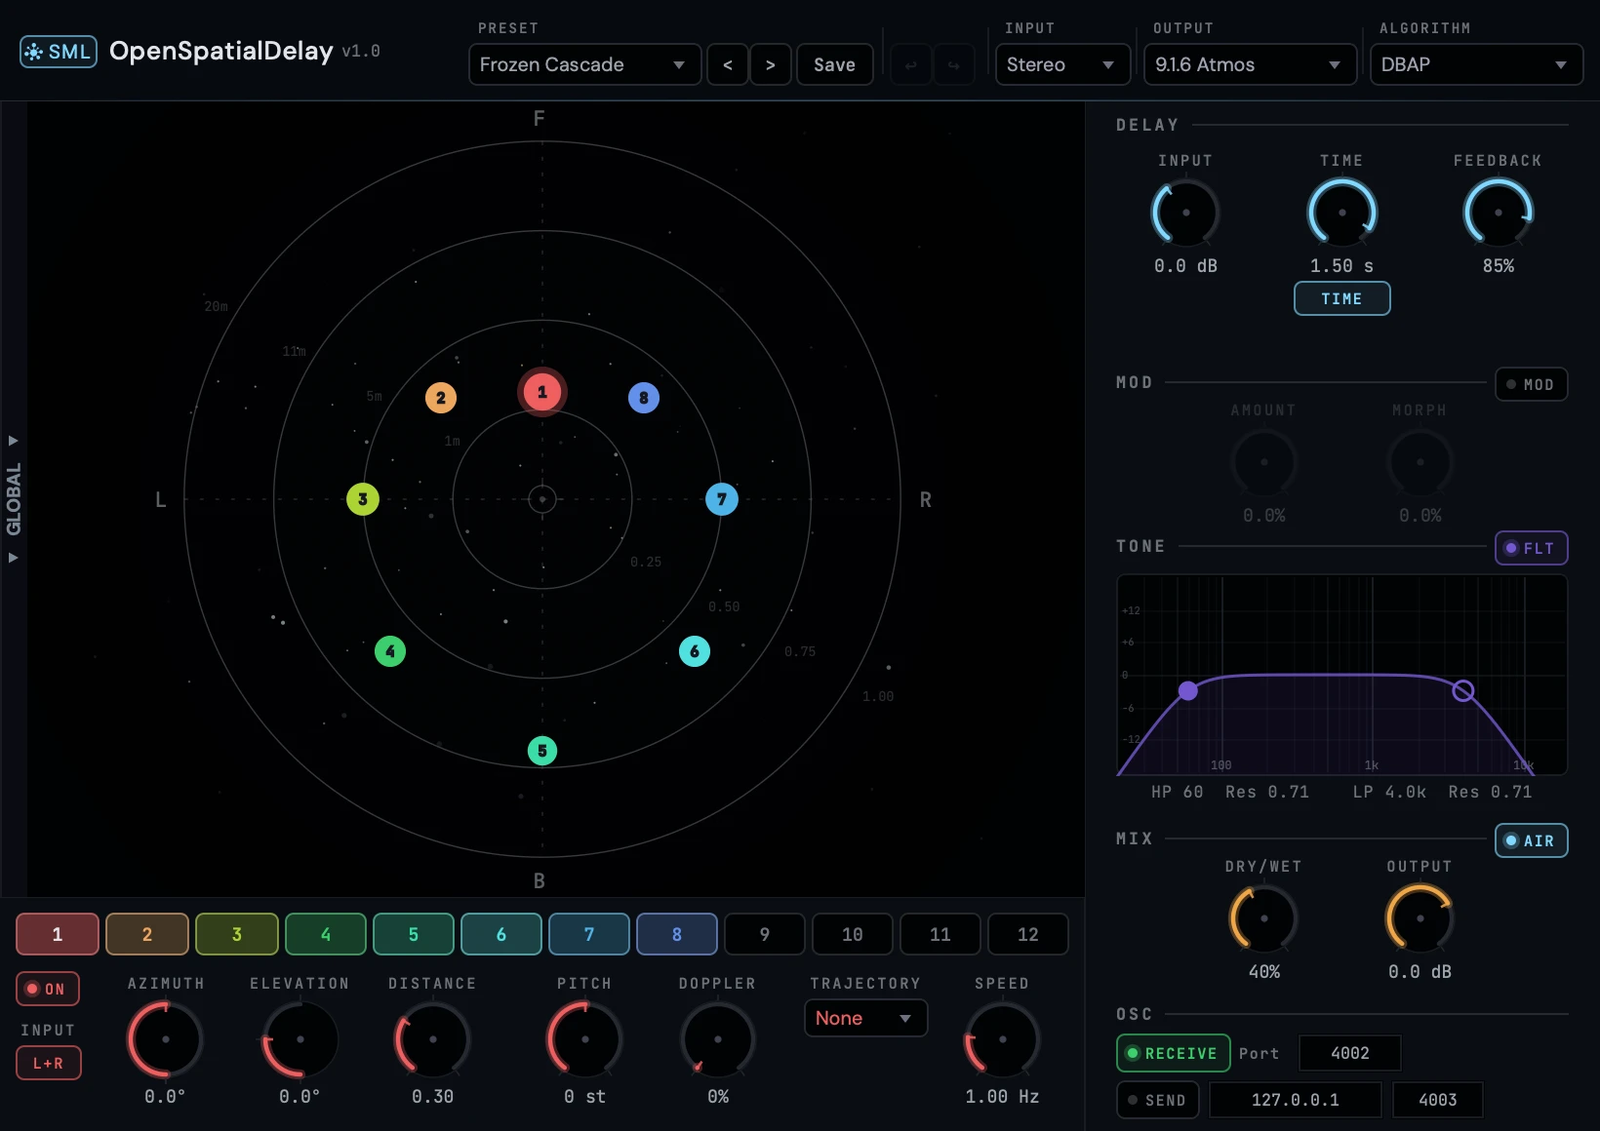Switch to source tab 8
Viewport: 1600px width, 1131px height.
[677, 934]
